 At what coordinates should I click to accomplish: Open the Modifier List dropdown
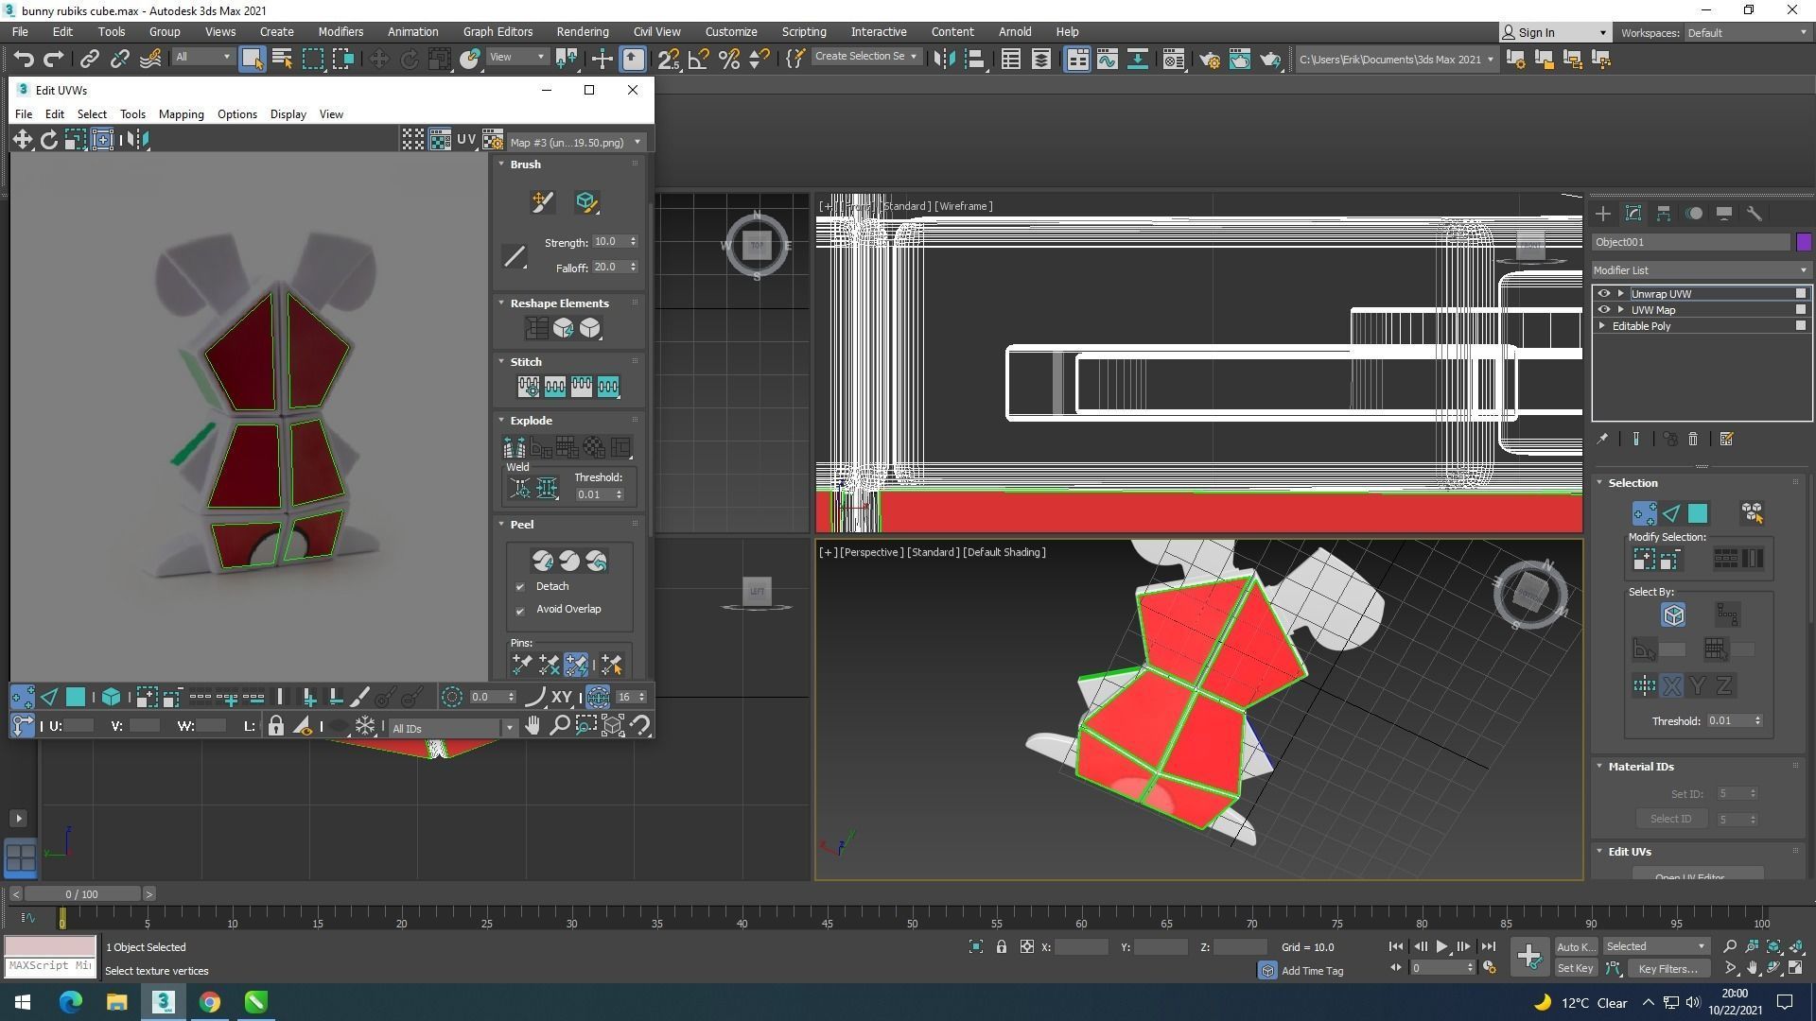[x=1700, y=270]
